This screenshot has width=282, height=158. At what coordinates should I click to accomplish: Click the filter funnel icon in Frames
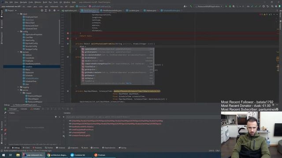[x=56, y=117]
